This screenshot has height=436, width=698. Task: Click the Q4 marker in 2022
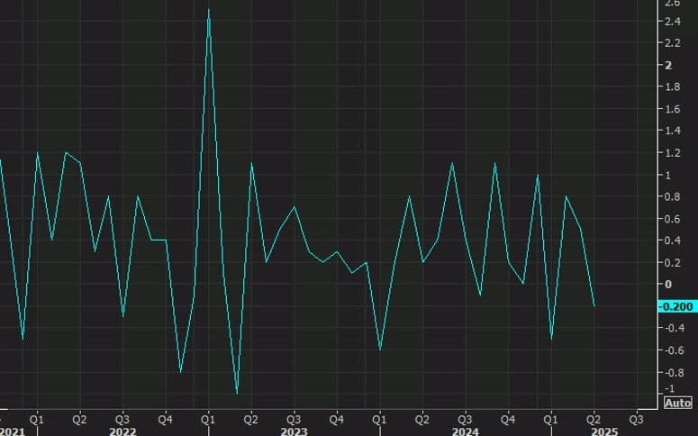166,419
